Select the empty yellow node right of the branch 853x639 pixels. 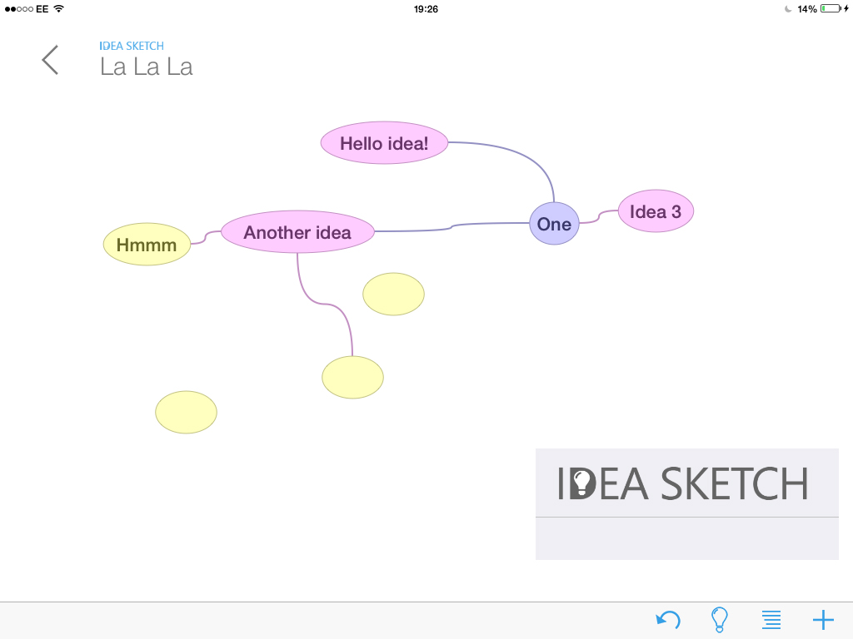393,294
